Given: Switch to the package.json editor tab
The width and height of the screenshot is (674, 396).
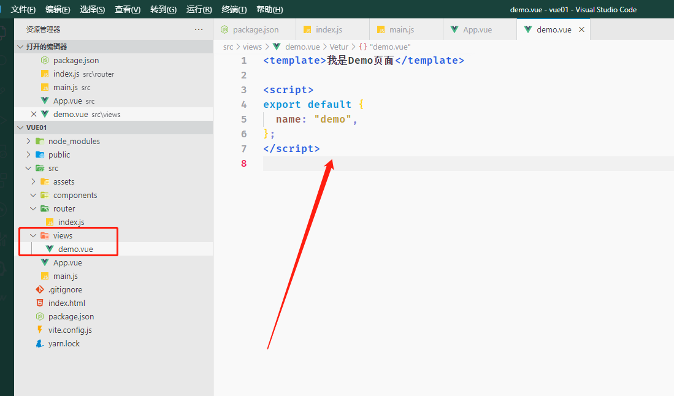Looking at the screenshot, I should tap(255, 29).
